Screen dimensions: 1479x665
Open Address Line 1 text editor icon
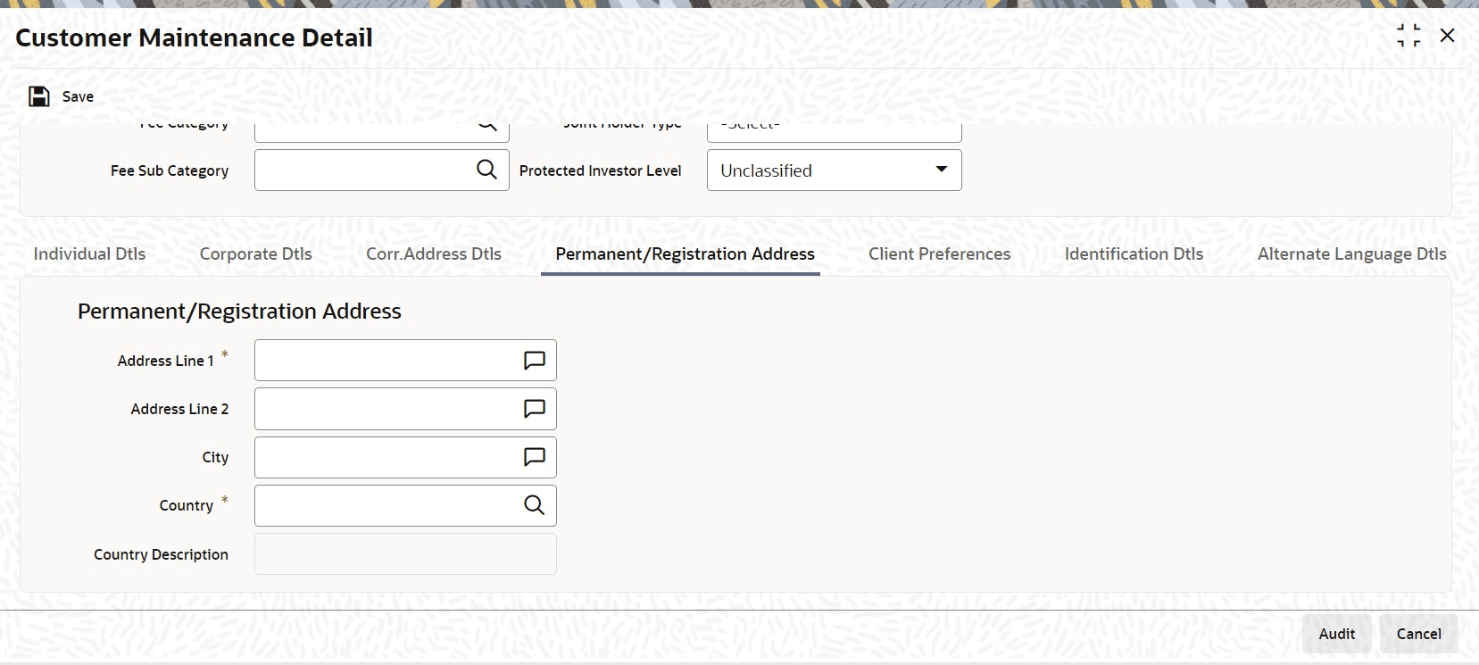(x=534, y=361)
